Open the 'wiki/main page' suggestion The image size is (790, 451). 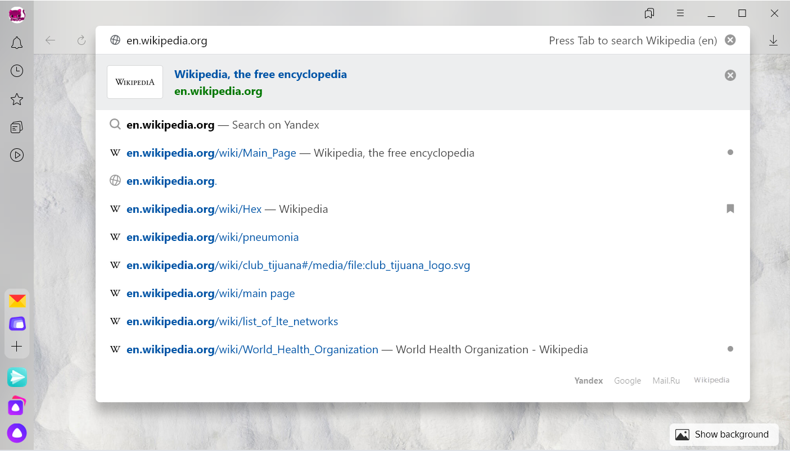coord(422,293)
